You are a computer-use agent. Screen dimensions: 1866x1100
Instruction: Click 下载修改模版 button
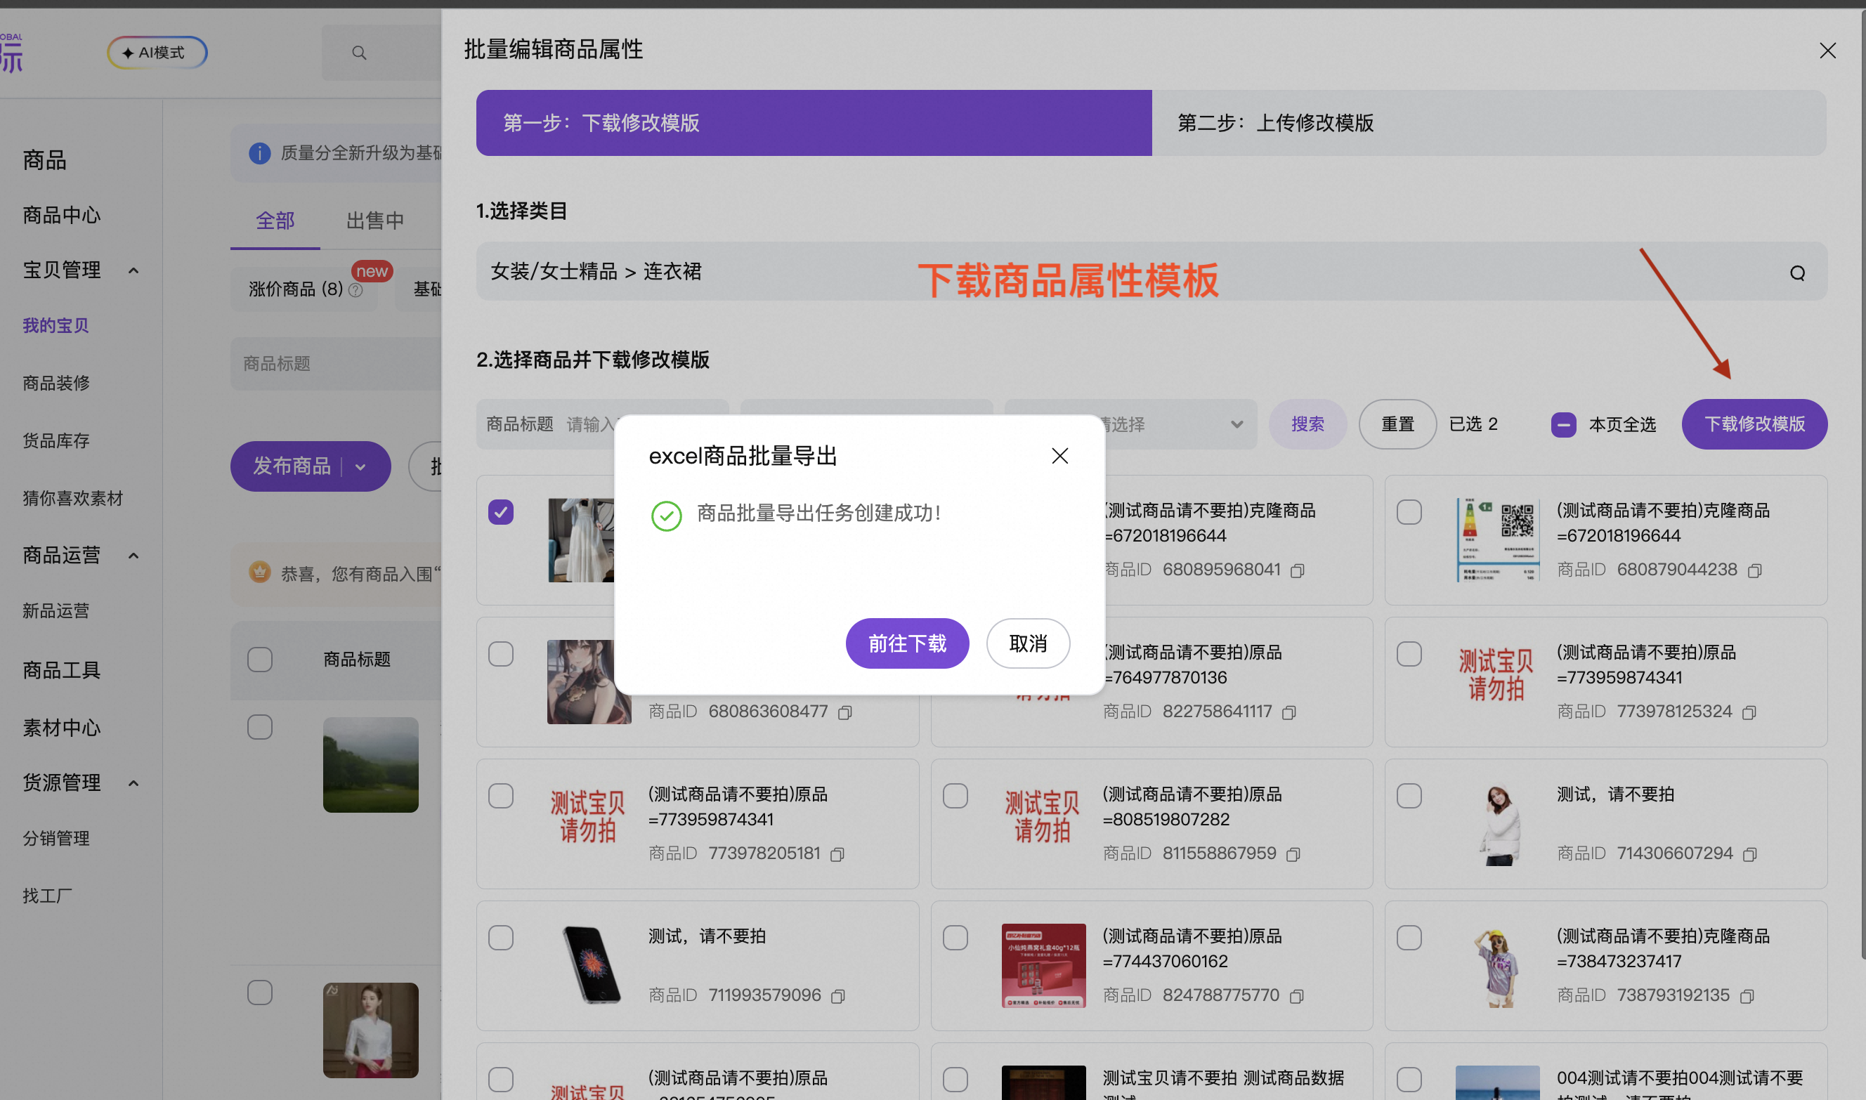(x=1754, y=424)
